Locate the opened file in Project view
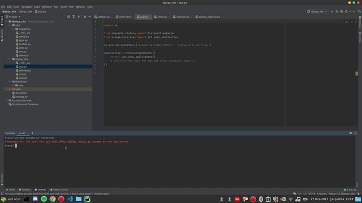Image resolution: width=362 pixels, height=203 pixels. 68,17
